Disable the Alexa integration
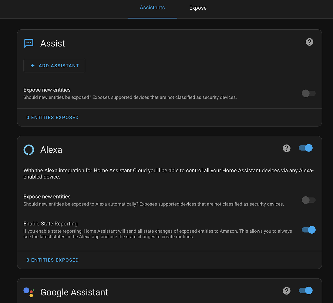This screenshot has width=333, height=303. pyautogui.click(x=305, y=148)
